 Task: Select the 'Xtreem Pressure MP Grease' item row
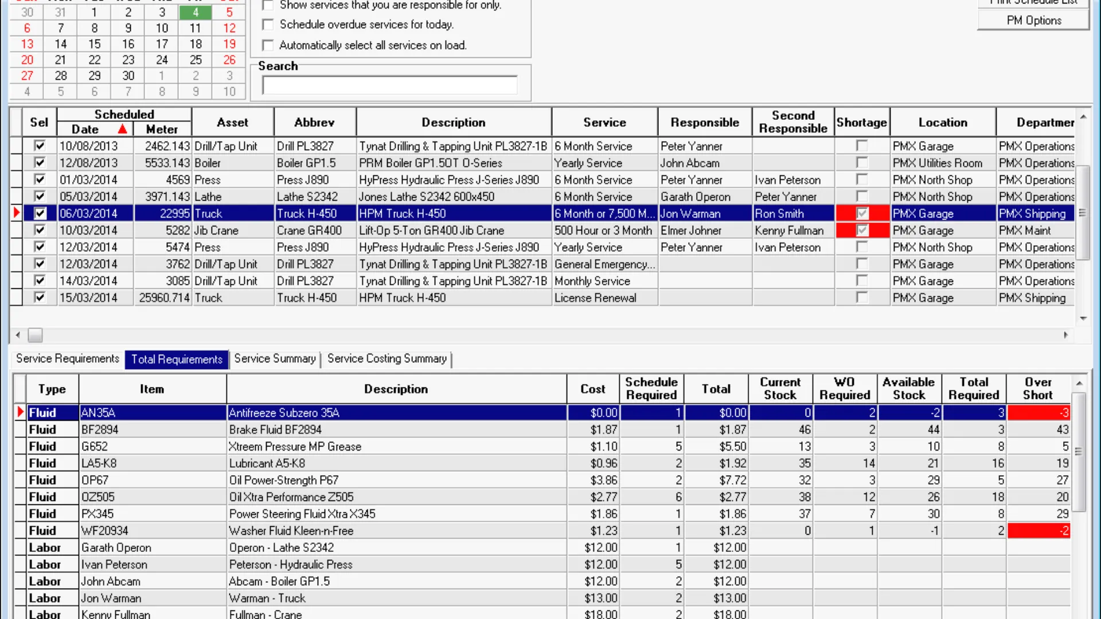(x=396, y=446)
